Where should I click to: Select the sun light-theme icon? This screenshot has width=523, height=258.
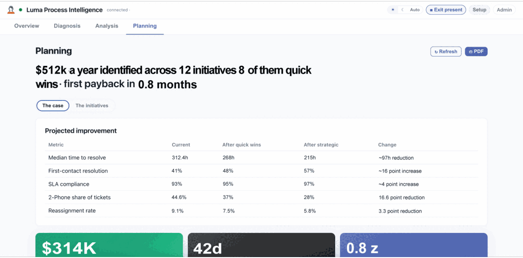point(393,10)
